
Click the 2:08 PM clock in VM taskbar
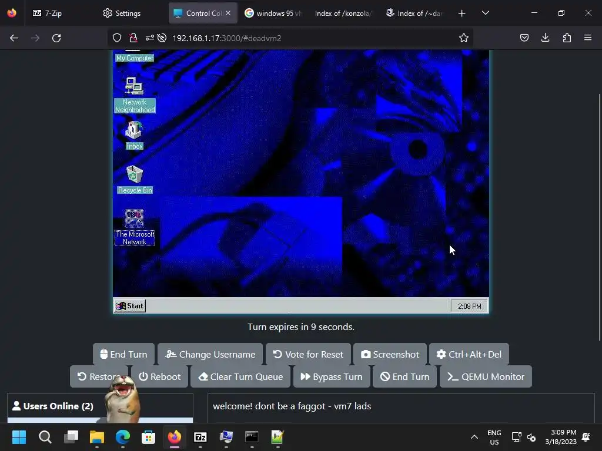coord(469,306)
